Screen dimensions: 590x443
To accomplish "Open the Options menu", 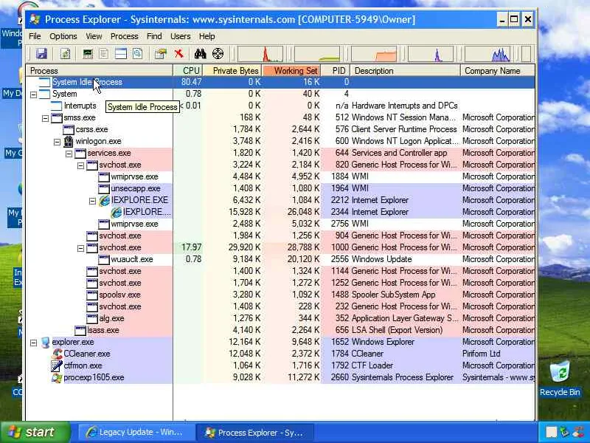I will point(63,36).
